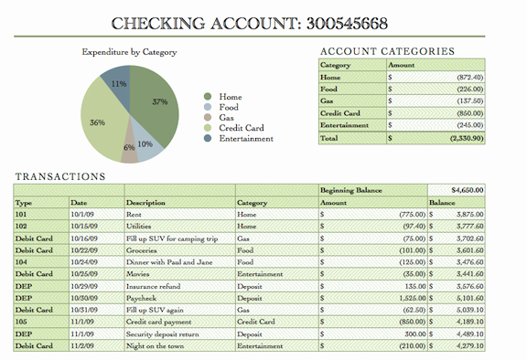Image resolution: width=527 pixels, height=360 pixels.
Task: Select 'Entertainment' legend label
Action: tap(246, 138)
